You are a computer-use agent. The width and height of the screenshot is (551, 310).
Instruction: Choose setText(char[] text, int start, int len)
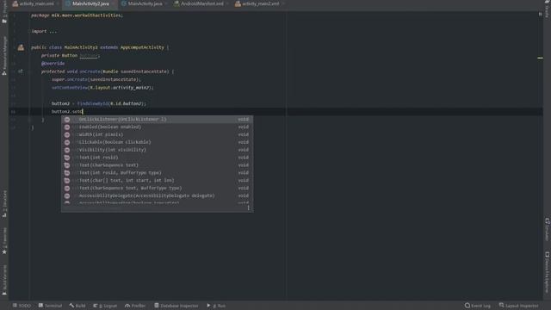tap(157, 180)
